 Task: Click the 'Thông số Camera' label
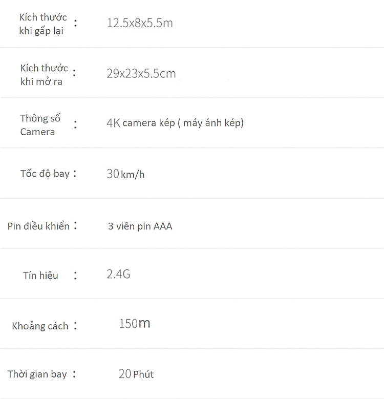tap(40, 125)
